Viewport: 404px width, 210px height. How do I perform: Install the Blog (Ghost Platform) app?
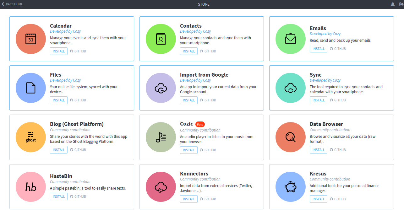click(x=59, y=150)
